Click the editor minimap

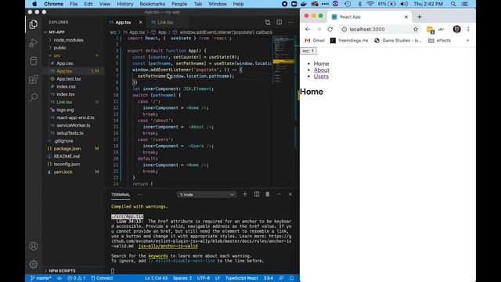point(283,60)
